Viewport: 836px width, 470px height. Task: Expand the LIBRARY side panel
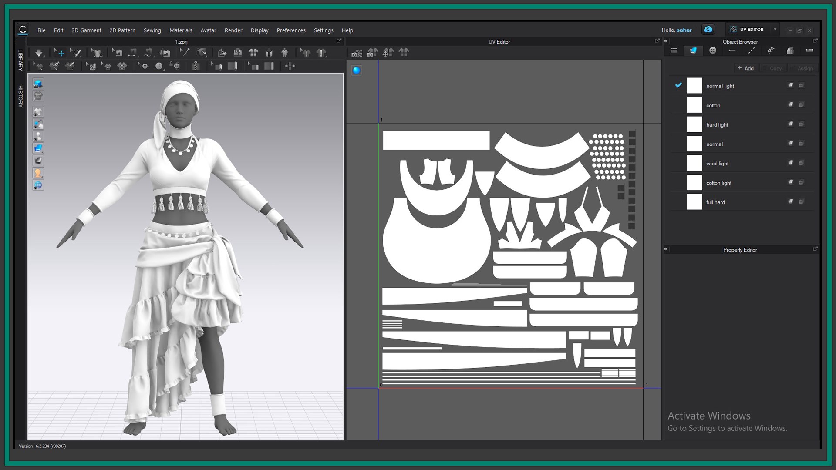(20, 60)
